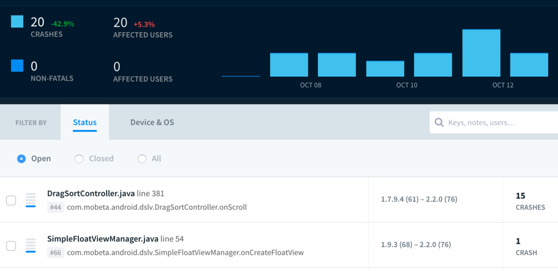The image size is (558, 271).
Task: Switch to the Device & OS filter tab
Action: coord(152,123)
